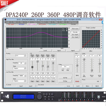106x106 pixels.
Task: Click the Limiter attack field showing 50
Action: (100, 55)
